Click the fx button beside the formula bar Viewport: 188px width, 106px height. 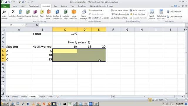point(37,25)
